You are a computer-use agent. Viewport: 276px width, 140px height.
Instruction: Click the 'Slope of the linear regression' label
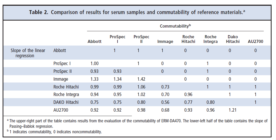tap(28, 53)
